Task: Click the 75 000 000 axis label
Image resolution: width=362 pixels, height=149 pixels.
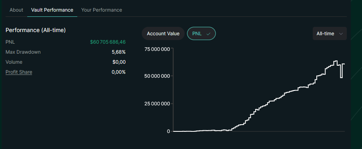Action: (157, 49)
